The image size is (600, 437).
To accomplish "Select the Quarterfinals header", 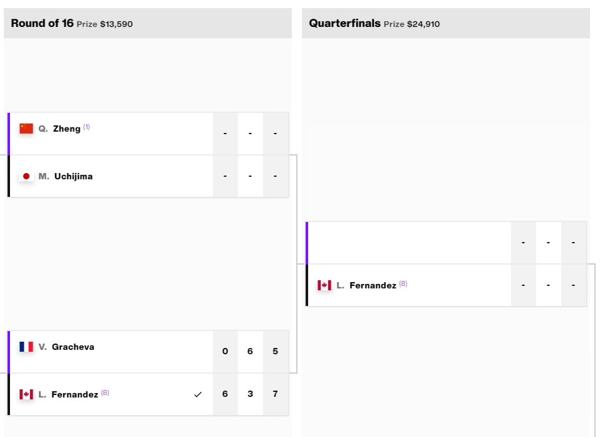I will (x=344, y=23).
